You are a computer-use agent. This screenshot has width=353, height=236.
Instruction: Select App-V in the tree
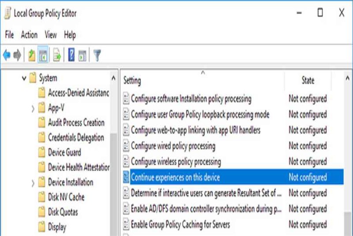pos(56,108)
